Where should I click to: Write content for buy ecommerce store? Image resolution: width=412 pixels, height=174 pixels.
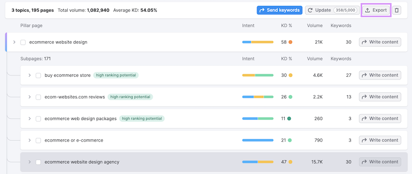point(380,75)
